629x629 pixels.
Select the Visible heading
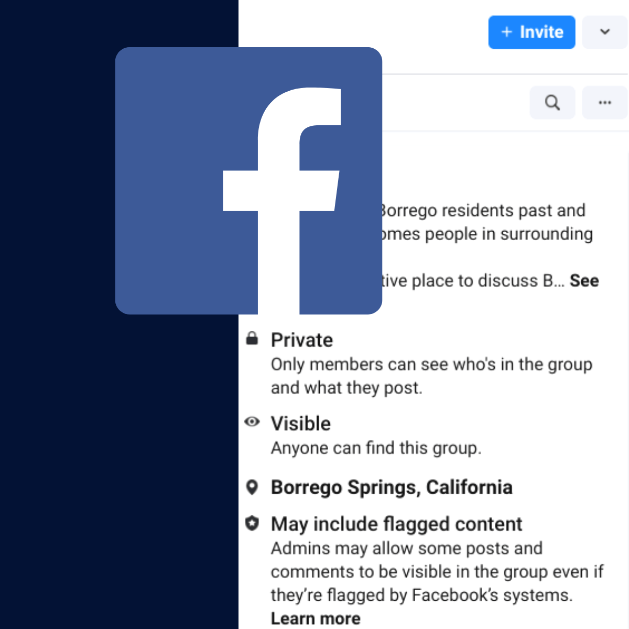pyautogui.click(x=301, y=424)
